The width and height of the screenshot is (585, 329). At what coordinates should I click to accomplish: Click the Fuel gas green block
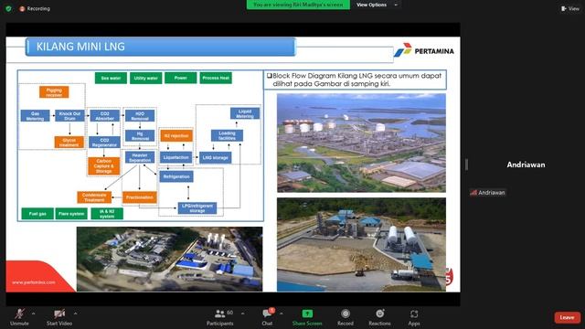click(x=37, y=214)
